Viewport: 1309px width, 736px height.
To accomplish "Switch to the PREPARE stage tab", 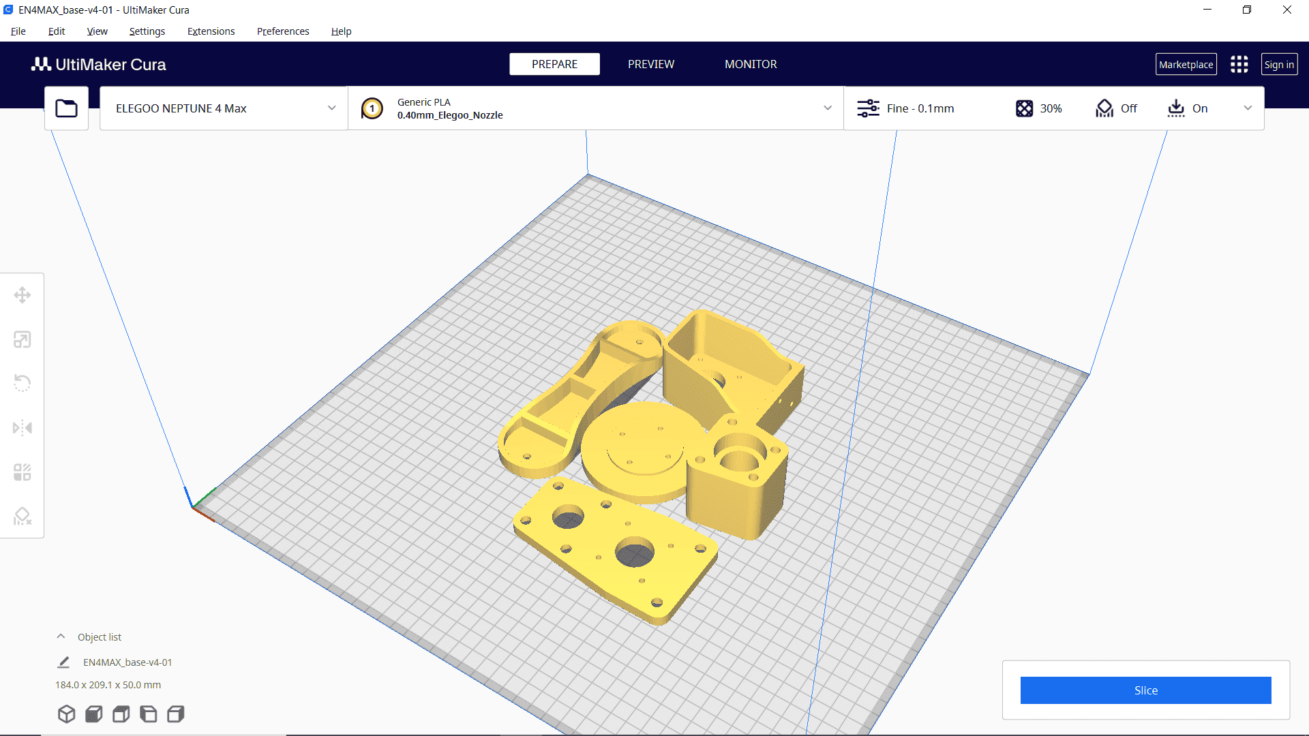I will tap(554, 64).
